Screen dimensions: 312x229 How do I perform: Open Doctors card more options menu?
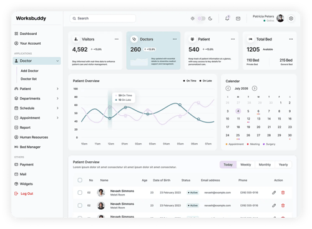175,39
